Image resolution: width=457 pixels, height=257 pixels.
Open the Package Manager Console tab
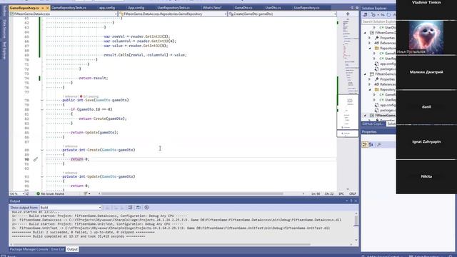(29, 249)
